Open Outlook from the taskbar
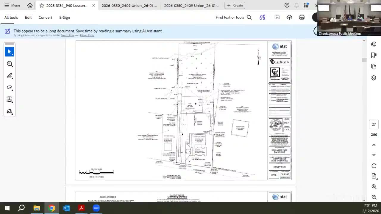 (x=66, y=208)
